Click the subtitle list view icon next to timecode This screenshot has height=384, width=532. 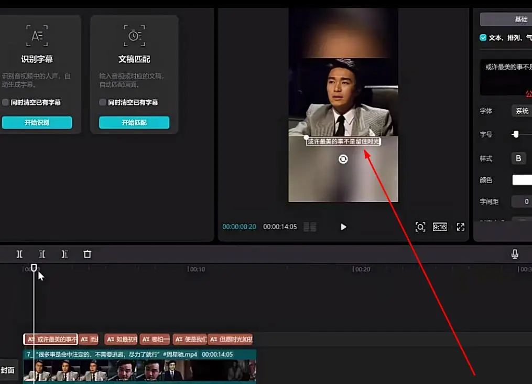click(x=311, y=227)
